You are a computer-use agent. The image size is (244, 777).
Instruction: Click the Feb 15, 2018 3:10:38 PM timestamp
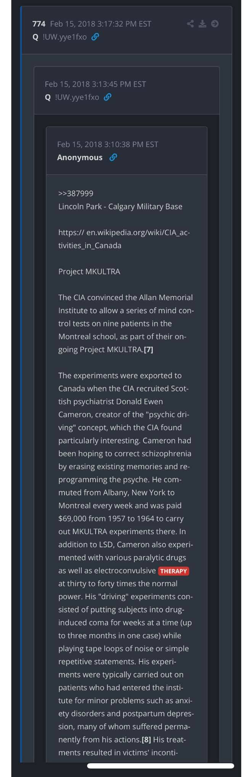[108, 144]
